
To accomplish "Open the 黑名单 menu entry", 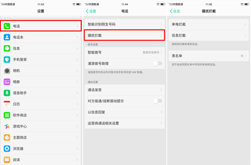I will pos(209,56).
